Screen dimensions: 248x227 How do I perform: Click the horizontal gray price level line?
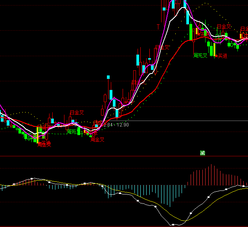177,121
